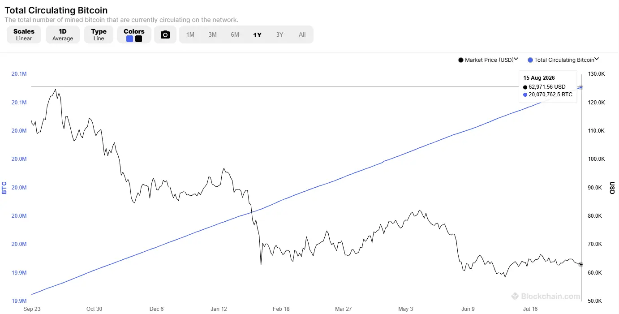Click the black color swatch under Colors
The width and height of the screenshot is (619, 314).
(x=138, y=39)
